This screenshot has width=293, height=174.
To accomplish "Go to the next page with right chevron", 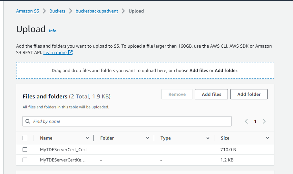I will (x=264, y=121).
